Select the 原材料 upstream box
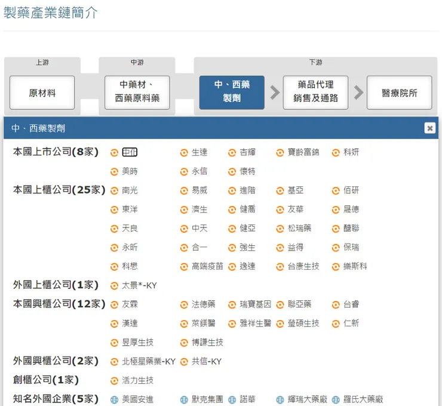Image resolution: width=442 pixels, height=406 pixels. 42,93
